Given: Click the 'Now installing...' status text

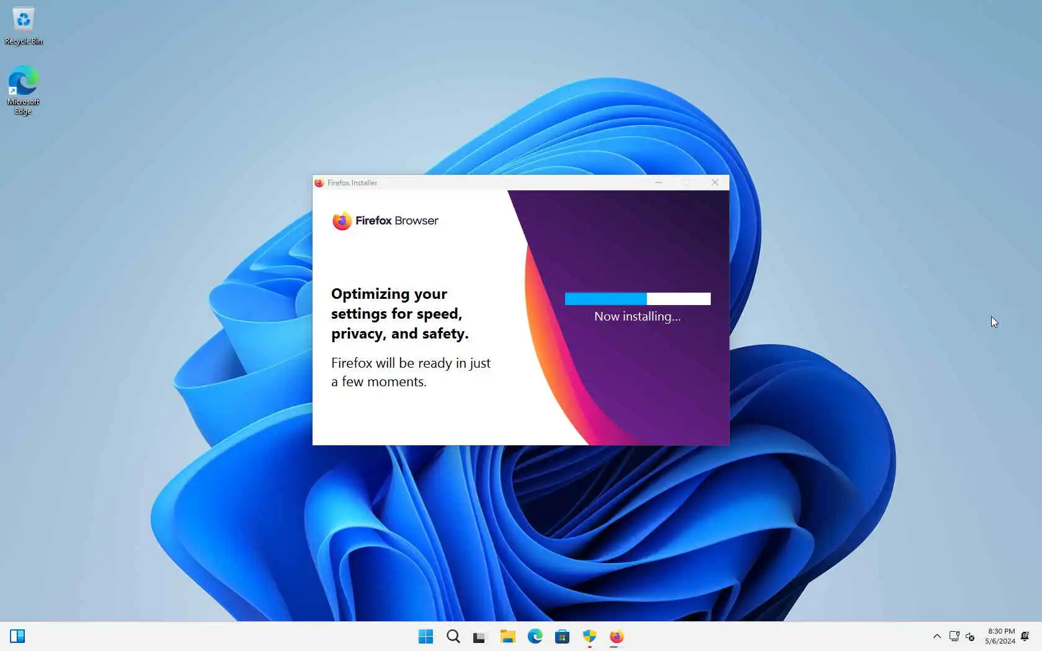Looking at the screenshot, I should 637,316.
